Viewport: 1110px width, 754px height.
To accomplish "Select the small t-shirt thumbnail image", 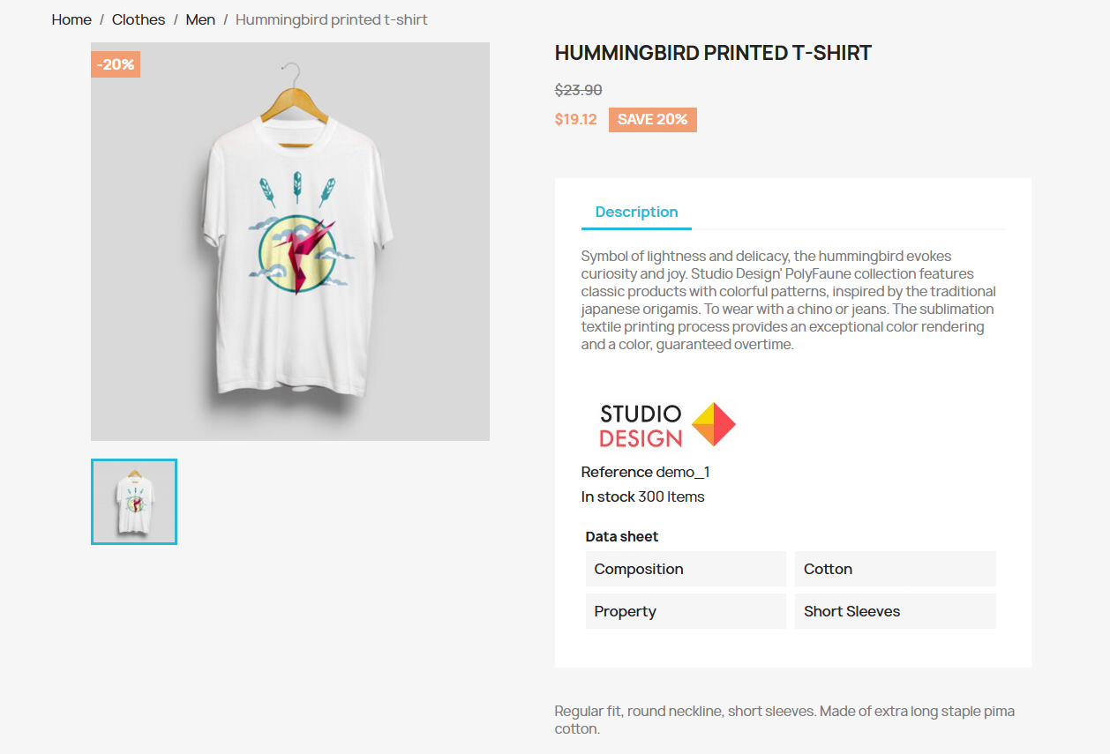I will point(134,502).
